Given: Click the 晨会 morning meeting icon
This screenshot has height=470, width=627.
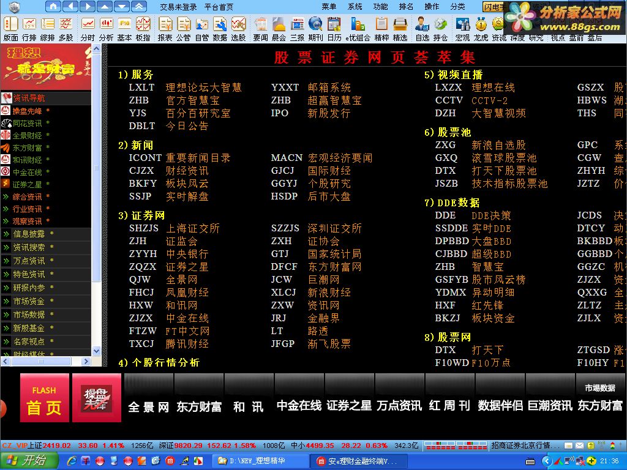Looking at the screenshot, I should [279, 29].
